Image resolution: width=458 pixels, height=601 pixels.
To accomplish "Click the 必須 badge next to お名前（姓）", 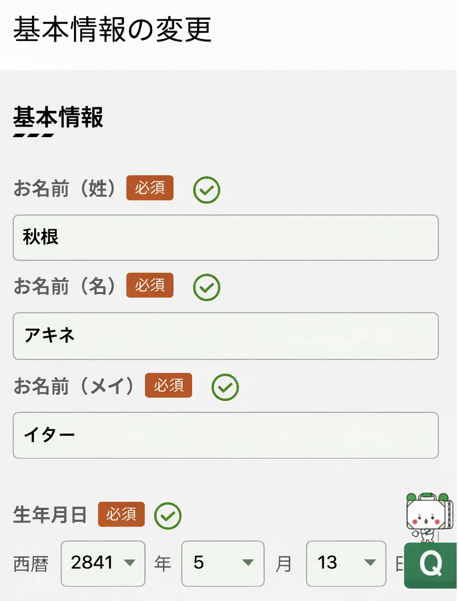I will [x=150, y=188].
